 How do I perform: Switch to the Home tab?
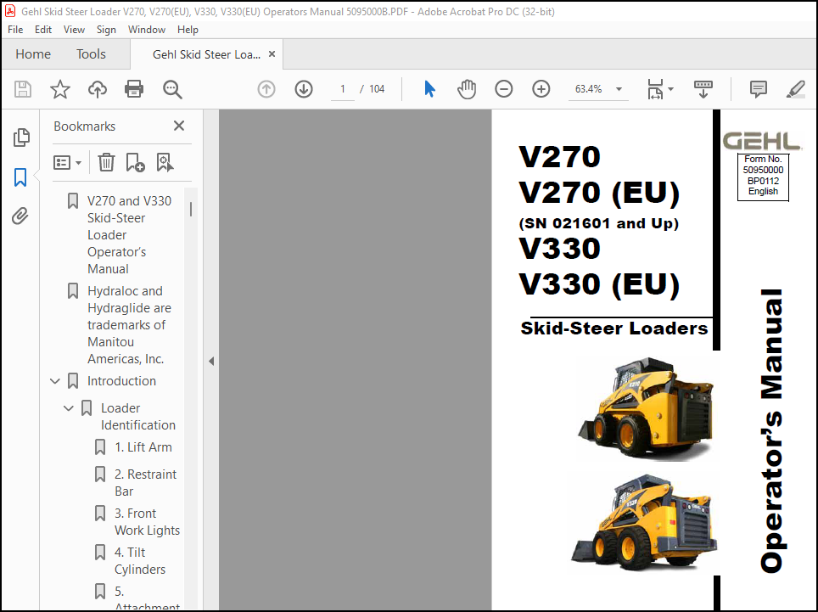coord(33,54)
